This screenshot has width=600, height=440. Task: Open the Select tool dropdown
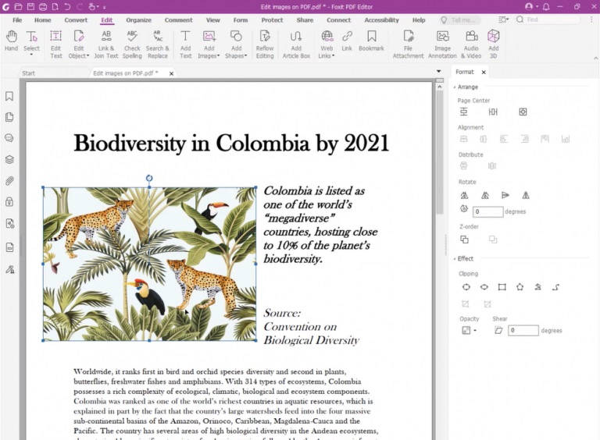(x=31, y=55)
